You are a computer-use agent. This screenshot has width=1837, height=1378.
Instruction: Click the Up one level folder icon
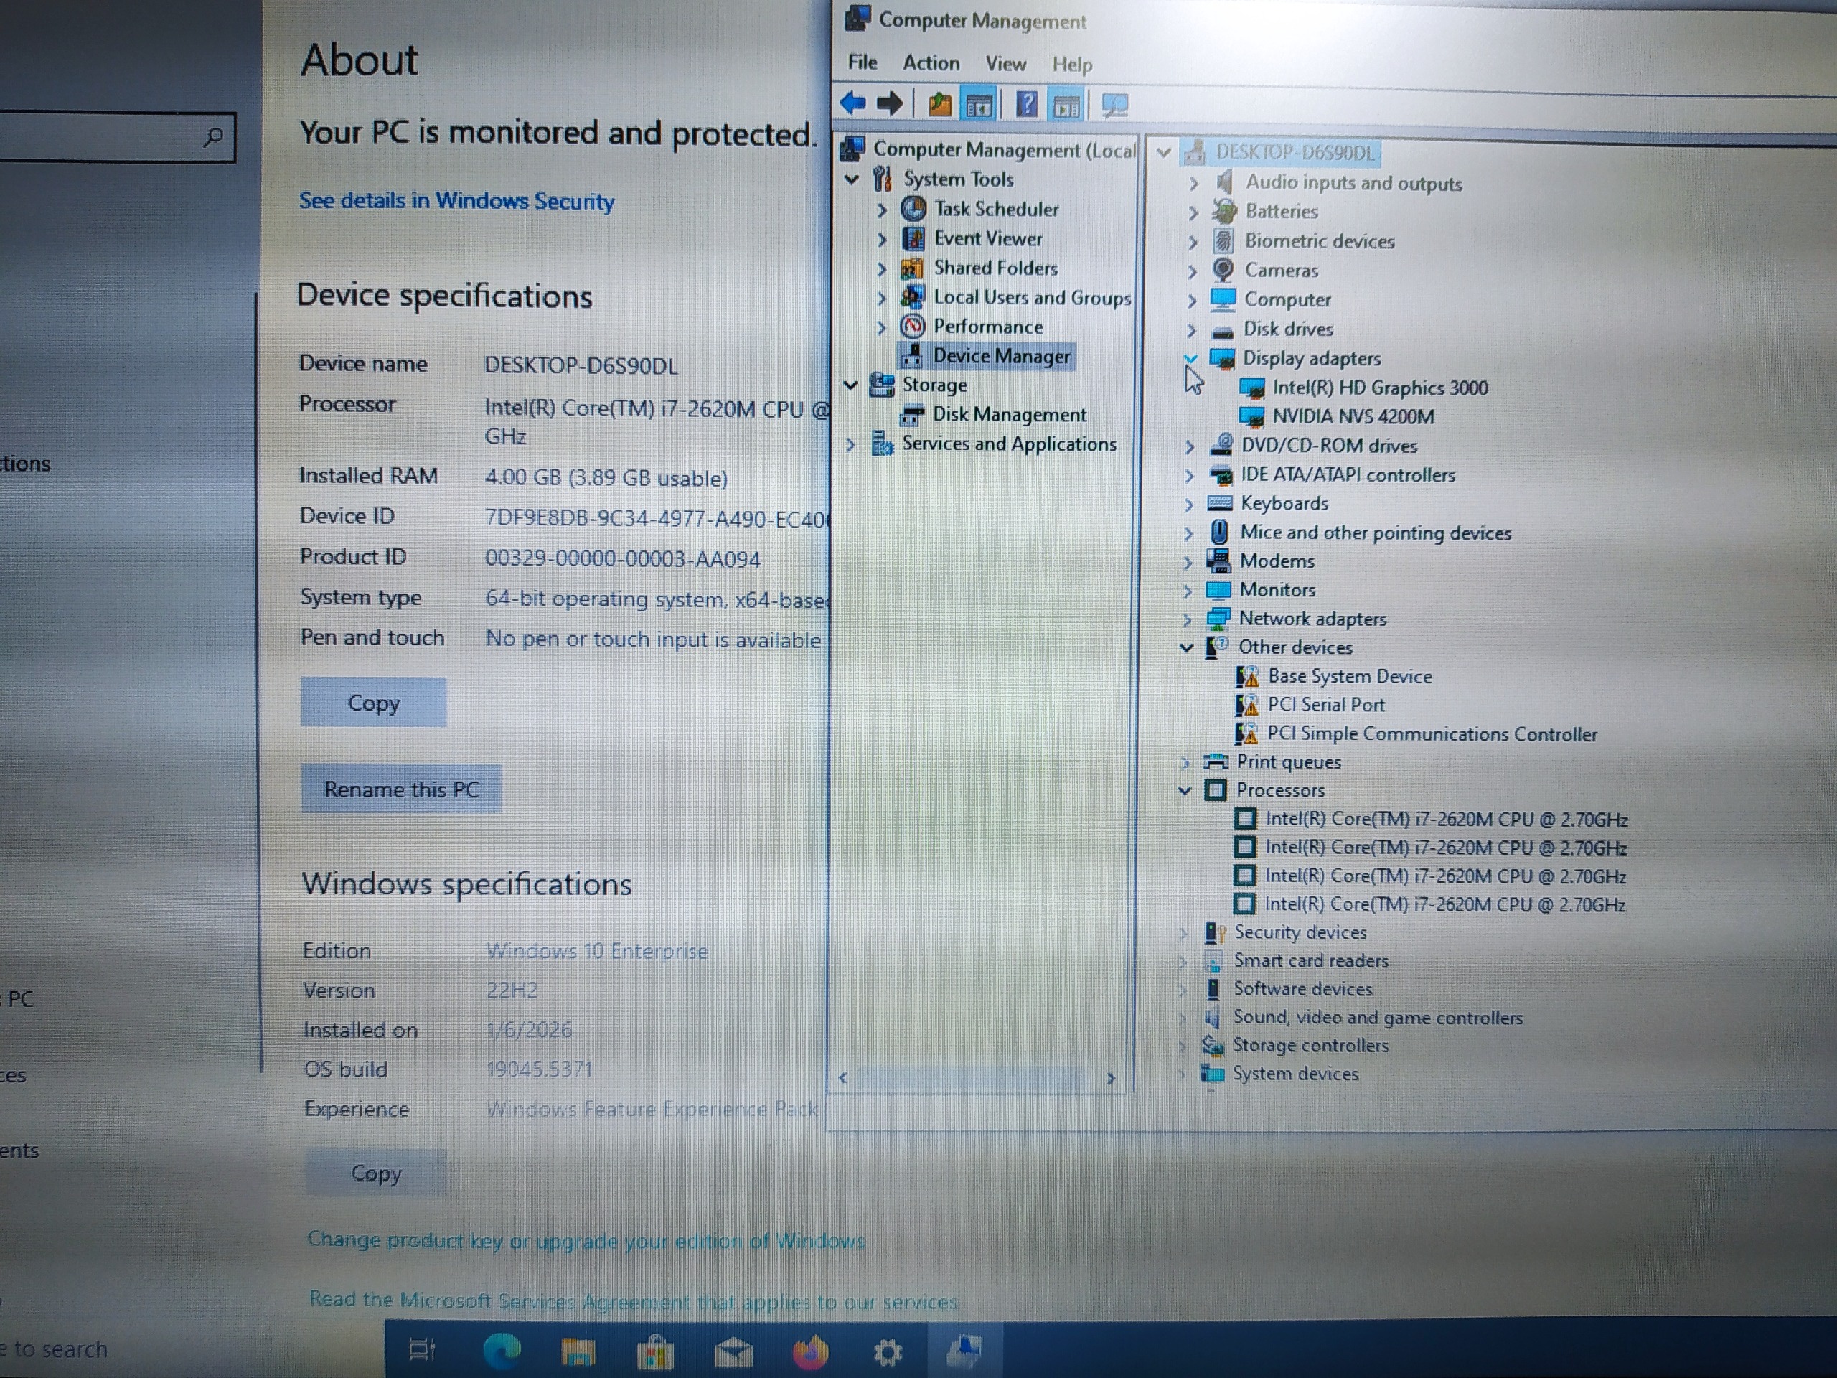tap(939, 105)
